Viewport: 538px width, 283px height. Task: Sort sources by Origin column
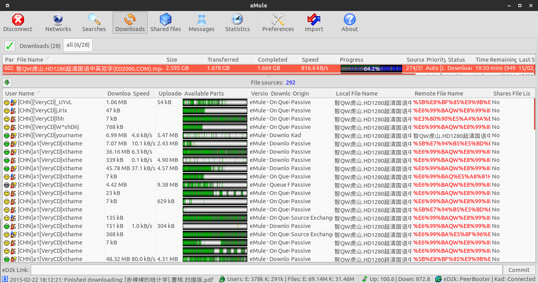coord(312,93)
